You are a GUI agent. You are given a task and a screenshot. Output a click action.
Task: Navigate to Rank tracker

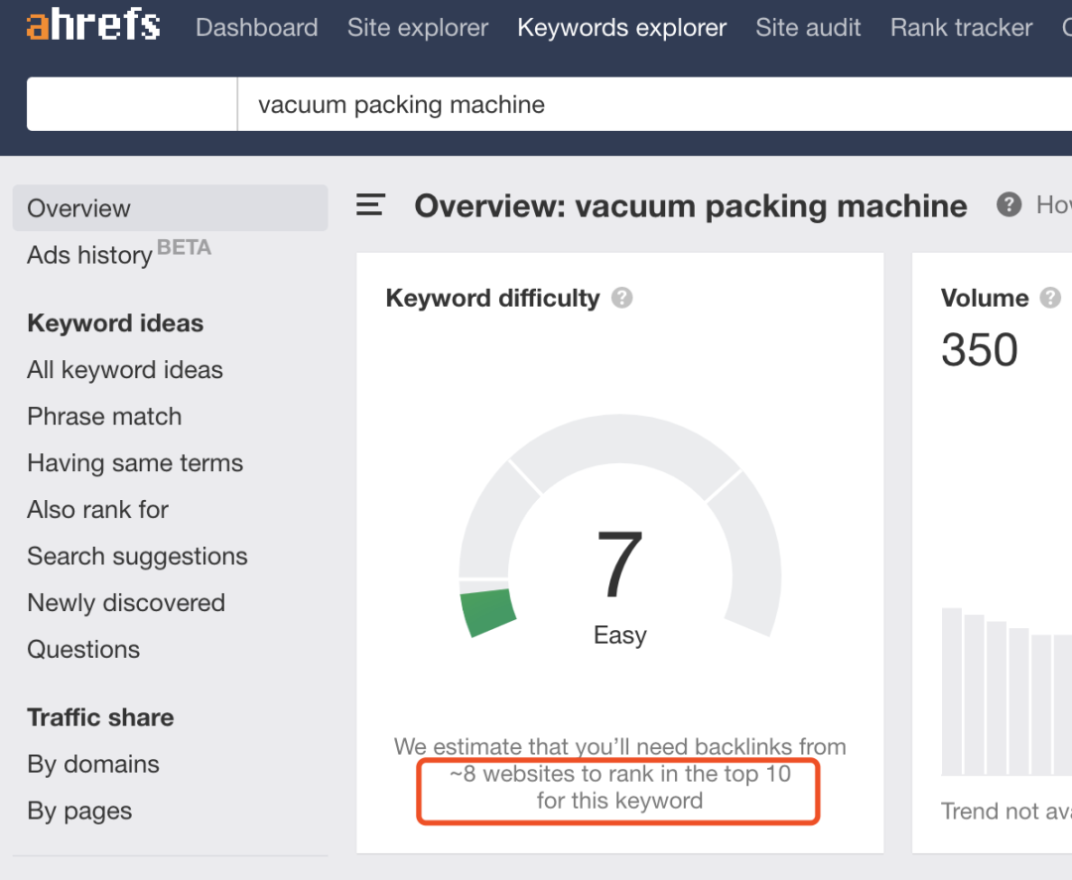[x=961, y=28]
